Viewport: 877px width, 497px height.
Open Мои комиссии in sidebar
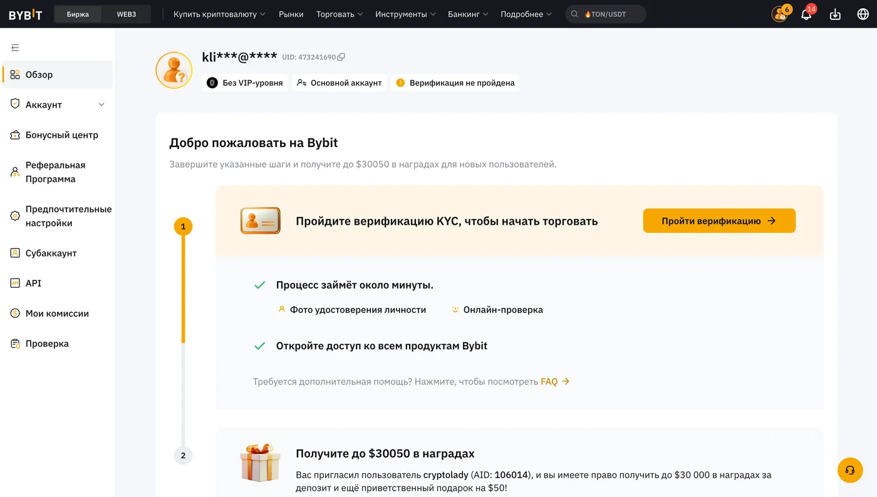[x=58, y=313]
